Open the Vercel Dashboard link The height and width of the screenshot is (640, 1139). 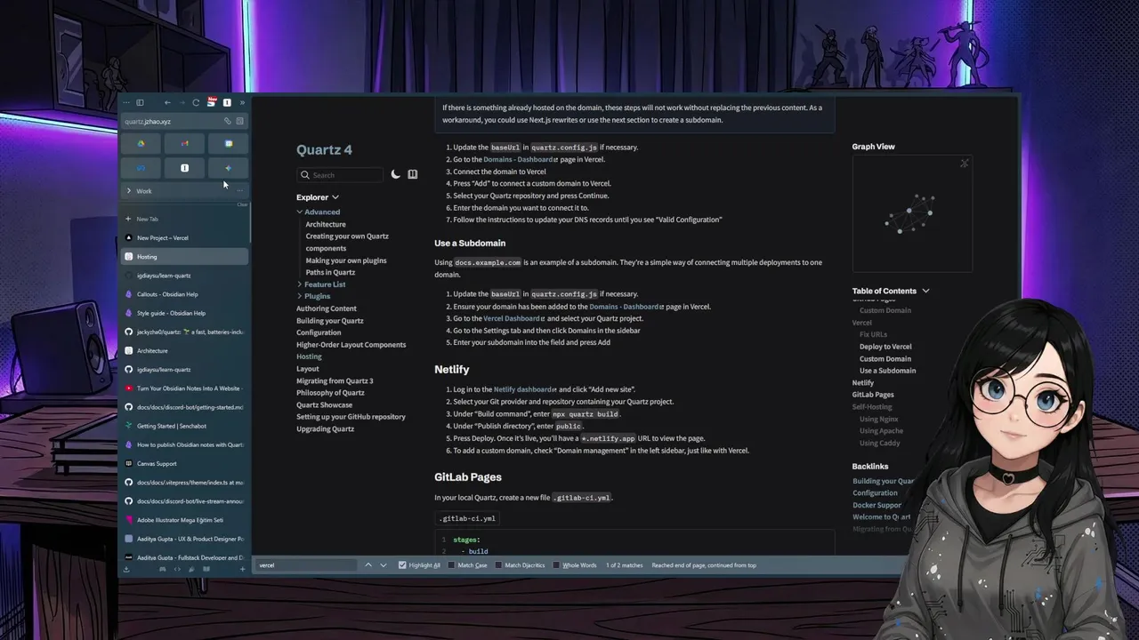pos(514,318)
